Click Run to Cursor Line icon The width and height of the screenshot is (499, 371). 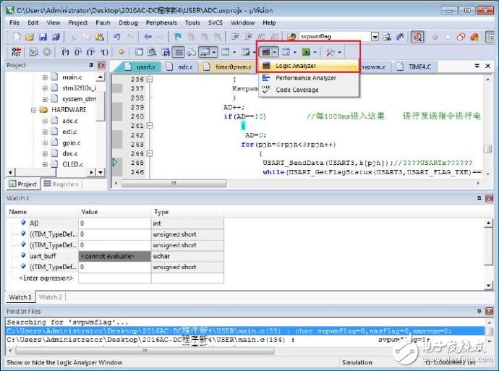coord(104,51)
